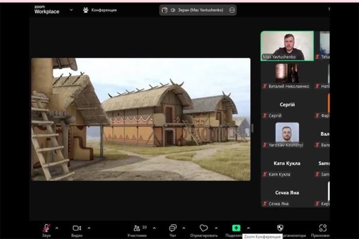Click the speaker icon in the share bar
Viewport: 359px width, 239px height.
173,10
